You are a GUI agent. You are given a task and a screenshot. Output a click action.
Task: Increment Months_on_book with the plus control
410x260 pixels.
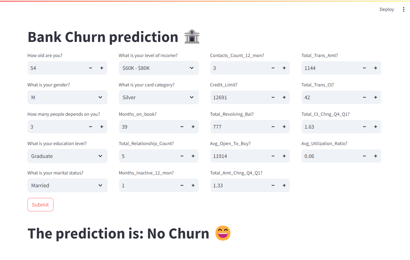coord(193,127)
